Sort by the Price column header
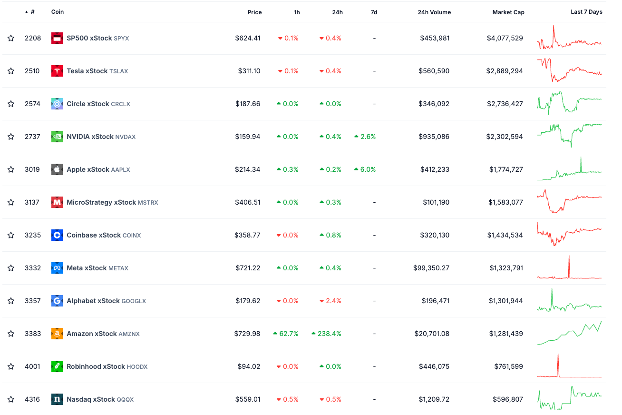Image resolution: width=622 pixels, height=415 pixels. pyautogui.click(x=254, y=12)
